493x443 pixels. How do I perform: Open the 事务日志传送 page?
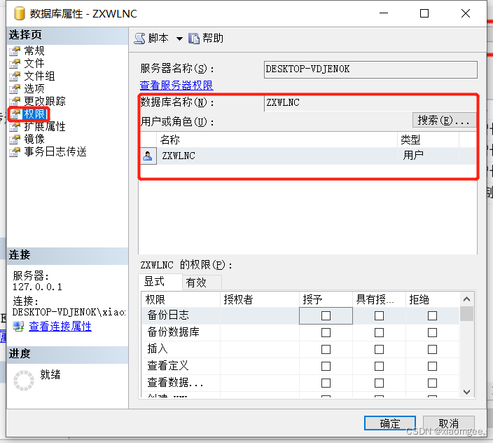click(x=55, y=151)
